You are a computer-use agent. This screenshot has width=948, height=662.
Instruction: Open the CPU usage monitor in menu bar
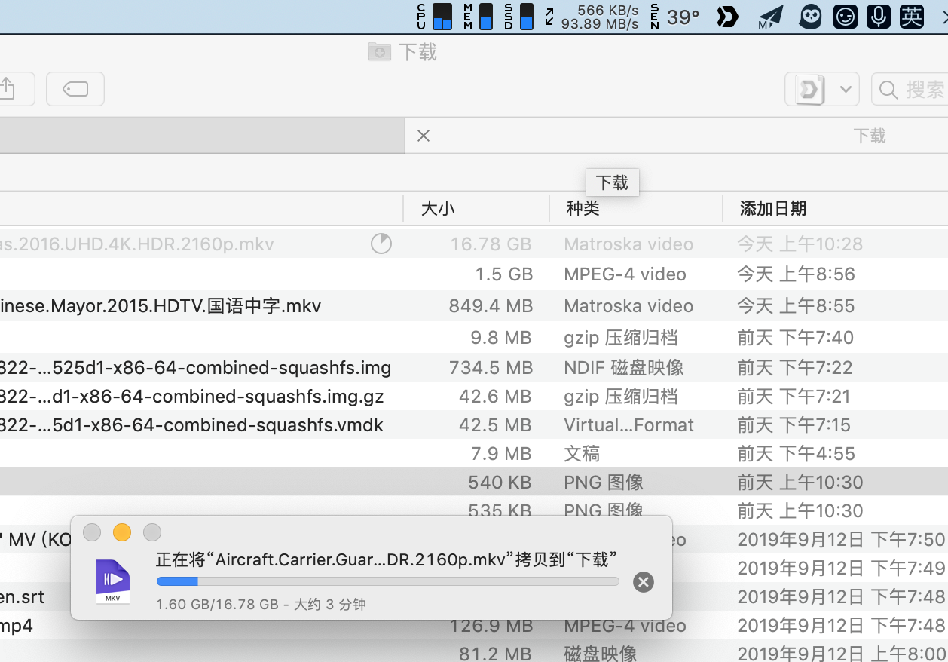(435, 16)
